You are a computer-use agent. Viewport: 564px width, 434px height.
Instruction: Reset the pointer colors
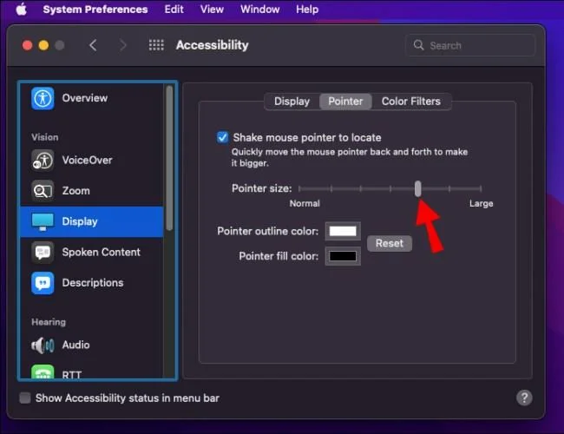pos(390,243)
